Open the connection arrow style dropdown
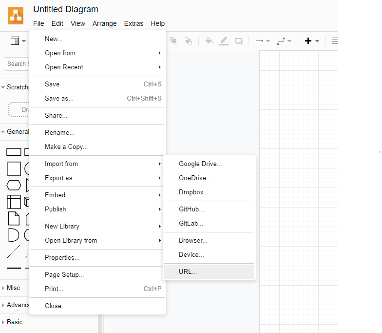This screenshot has width=382, height=333. tap(263, 41)
